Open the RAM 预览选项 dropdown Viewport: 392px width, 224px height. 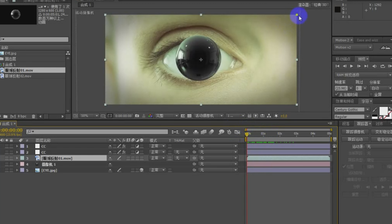(363, 75)
